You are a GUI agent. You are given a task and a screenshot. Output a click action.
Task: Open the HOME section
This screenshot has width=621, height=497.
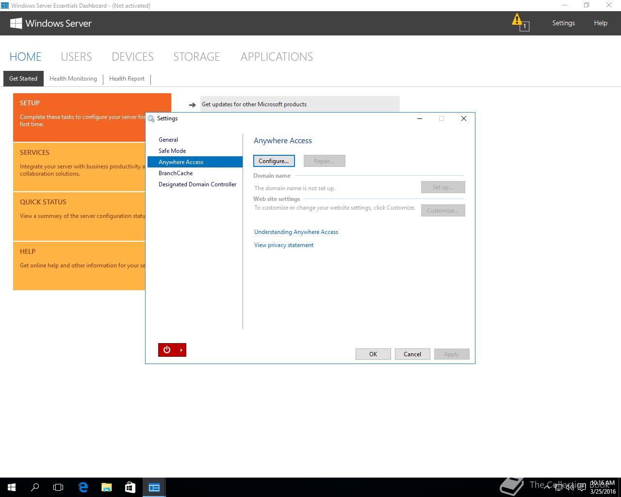point(25,57)
